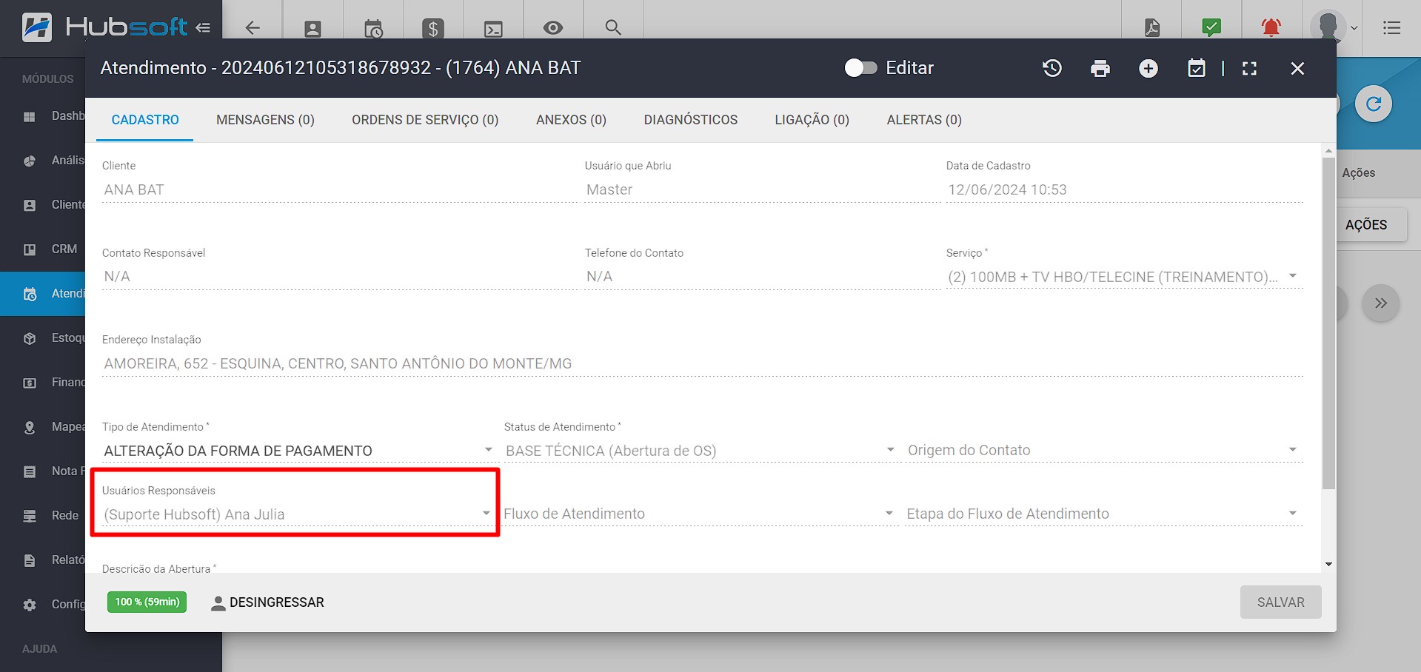
Task: Toggle the Editar switch on
Action: click(860, 68)
